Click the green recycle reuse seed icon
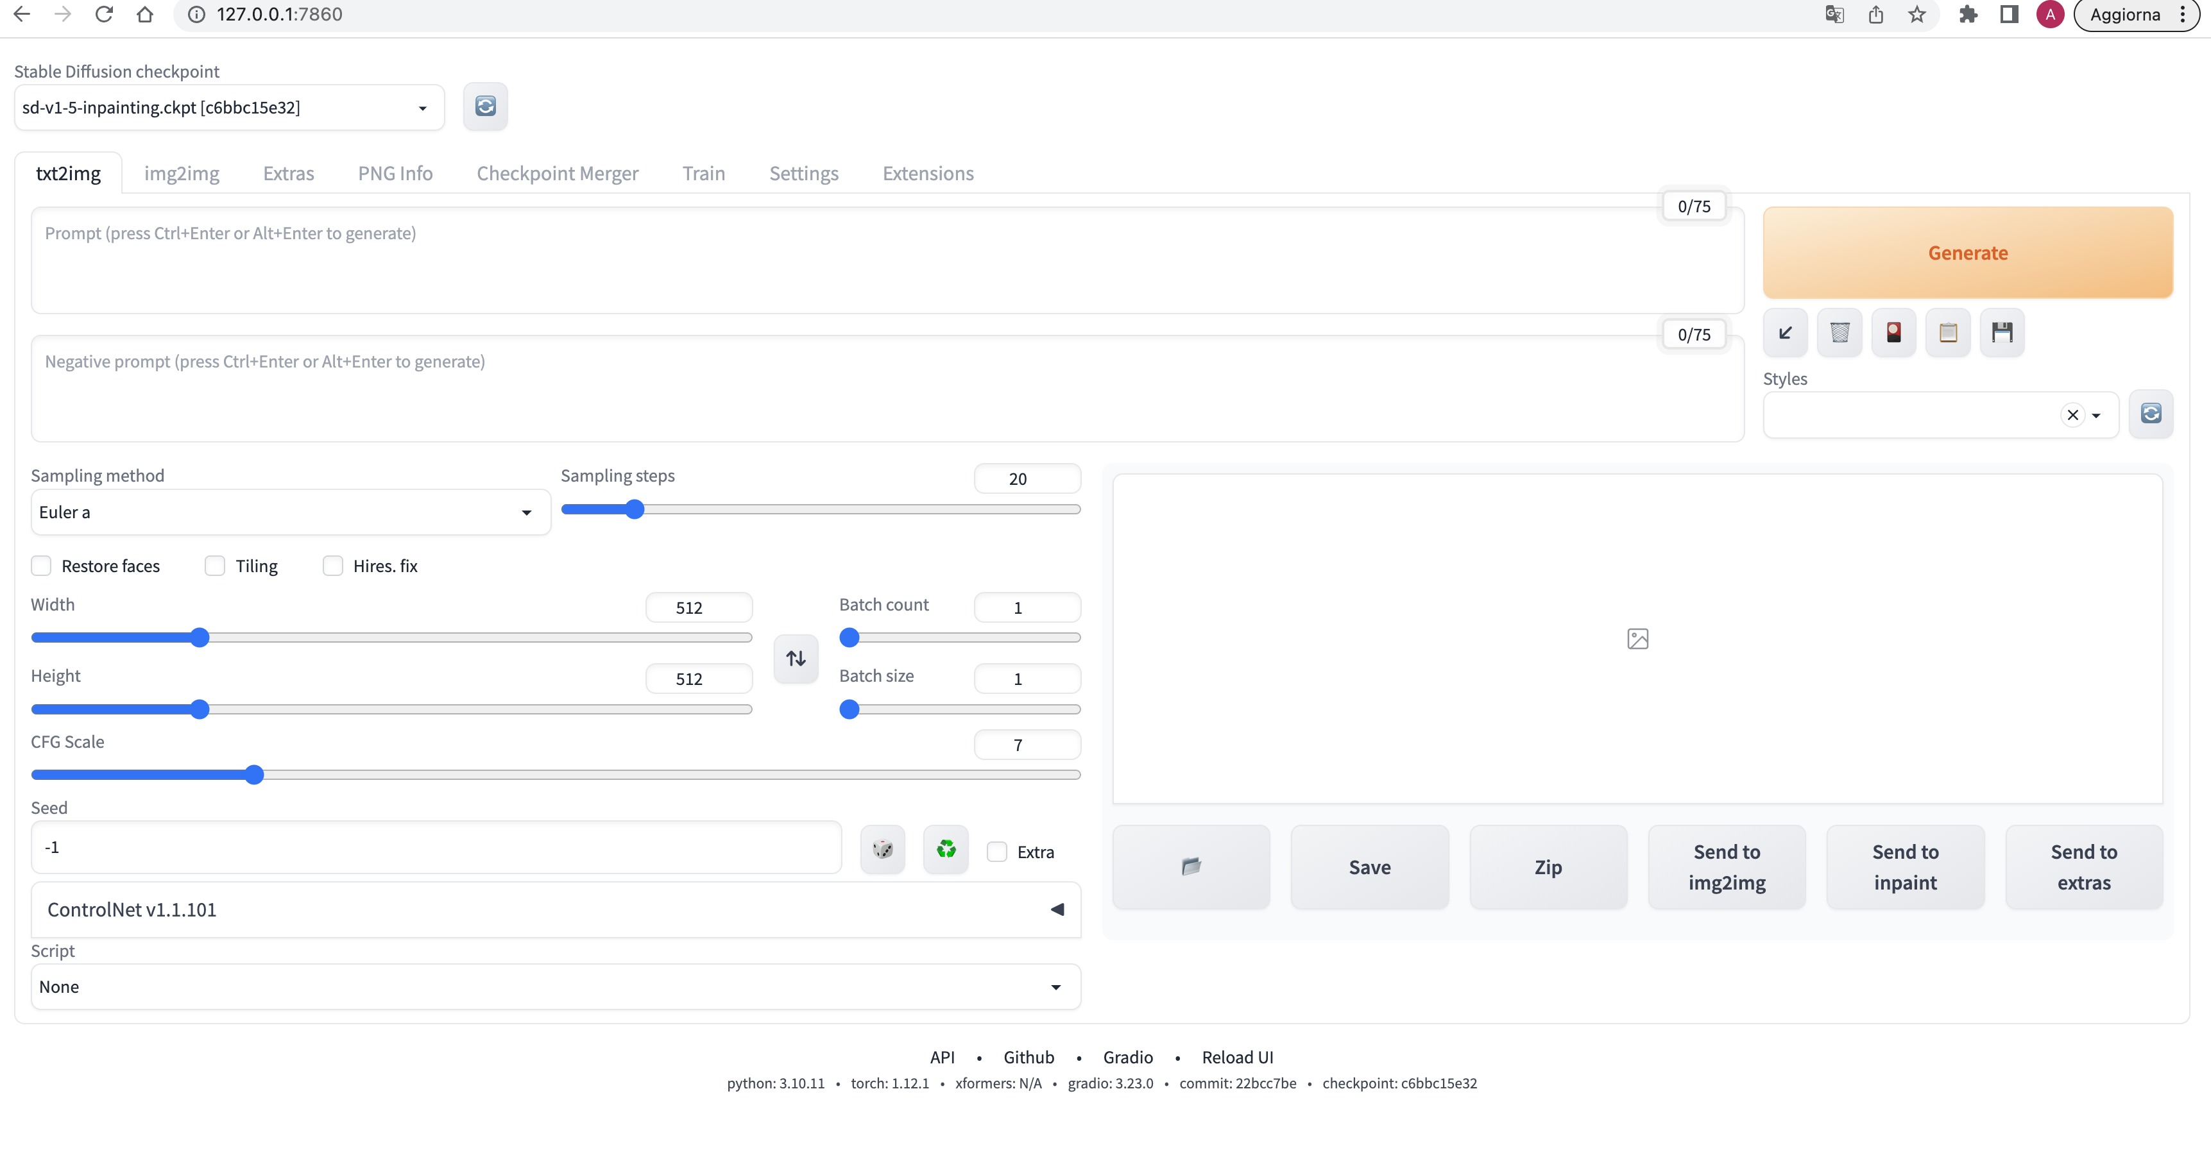2211x1157 pixels. pyautogui.click(x=946, y=849)
